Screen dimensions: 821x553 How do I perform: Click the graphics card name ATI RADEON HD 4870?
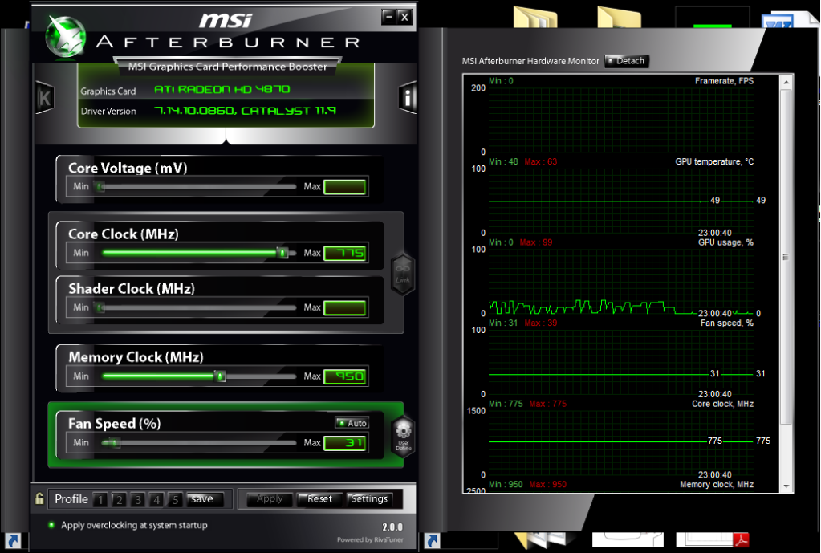222,90
